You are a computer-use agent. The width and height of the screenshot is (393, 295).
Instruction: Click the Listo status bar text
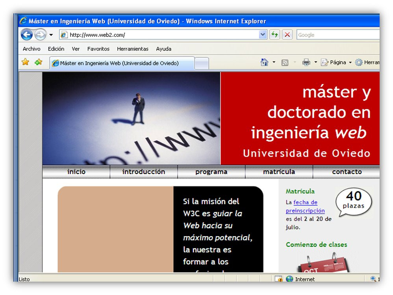coord(24,279)
